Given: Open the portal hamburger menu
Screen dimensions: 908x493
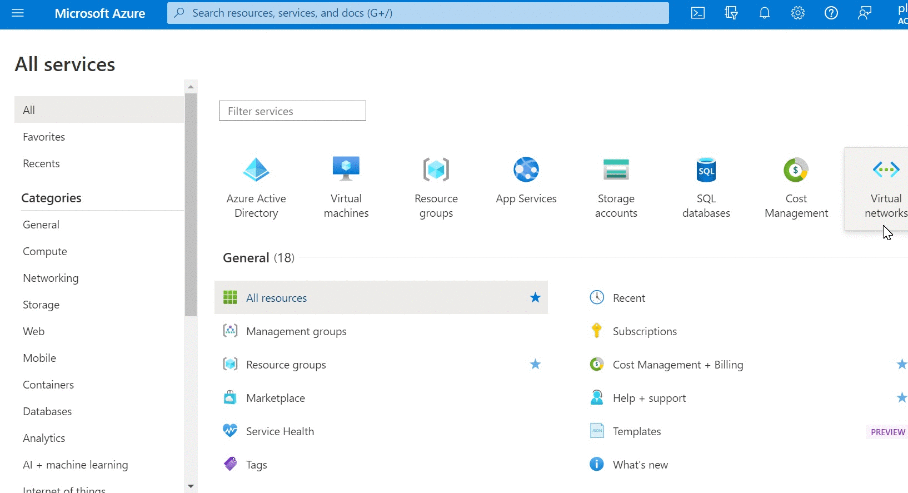Looking at the screenshot, I should (18, 13).
